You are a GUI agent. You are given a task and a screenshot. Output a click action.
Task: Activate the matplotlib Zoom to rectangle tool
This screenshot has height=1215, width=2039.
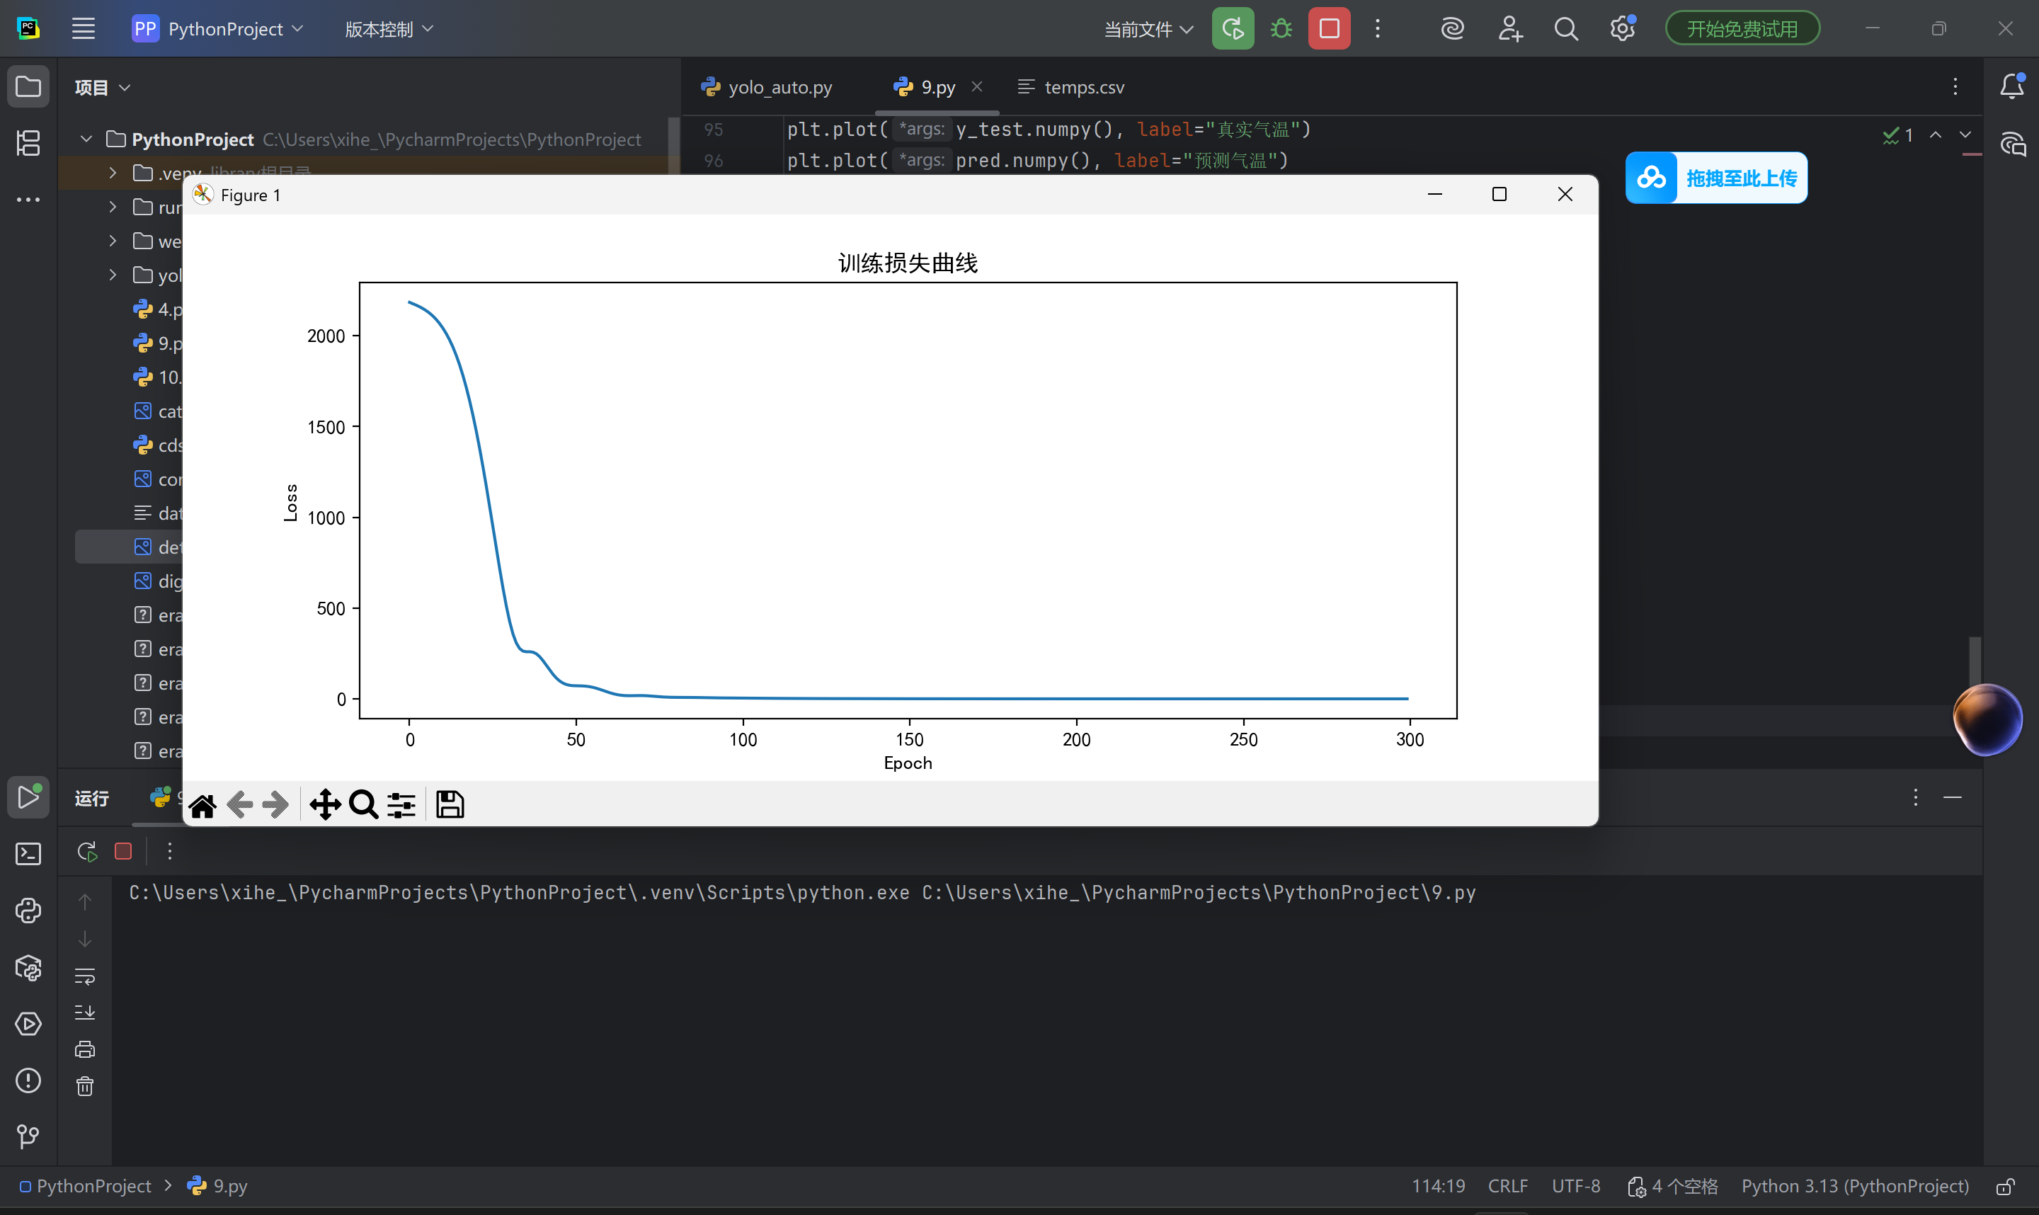362,806
